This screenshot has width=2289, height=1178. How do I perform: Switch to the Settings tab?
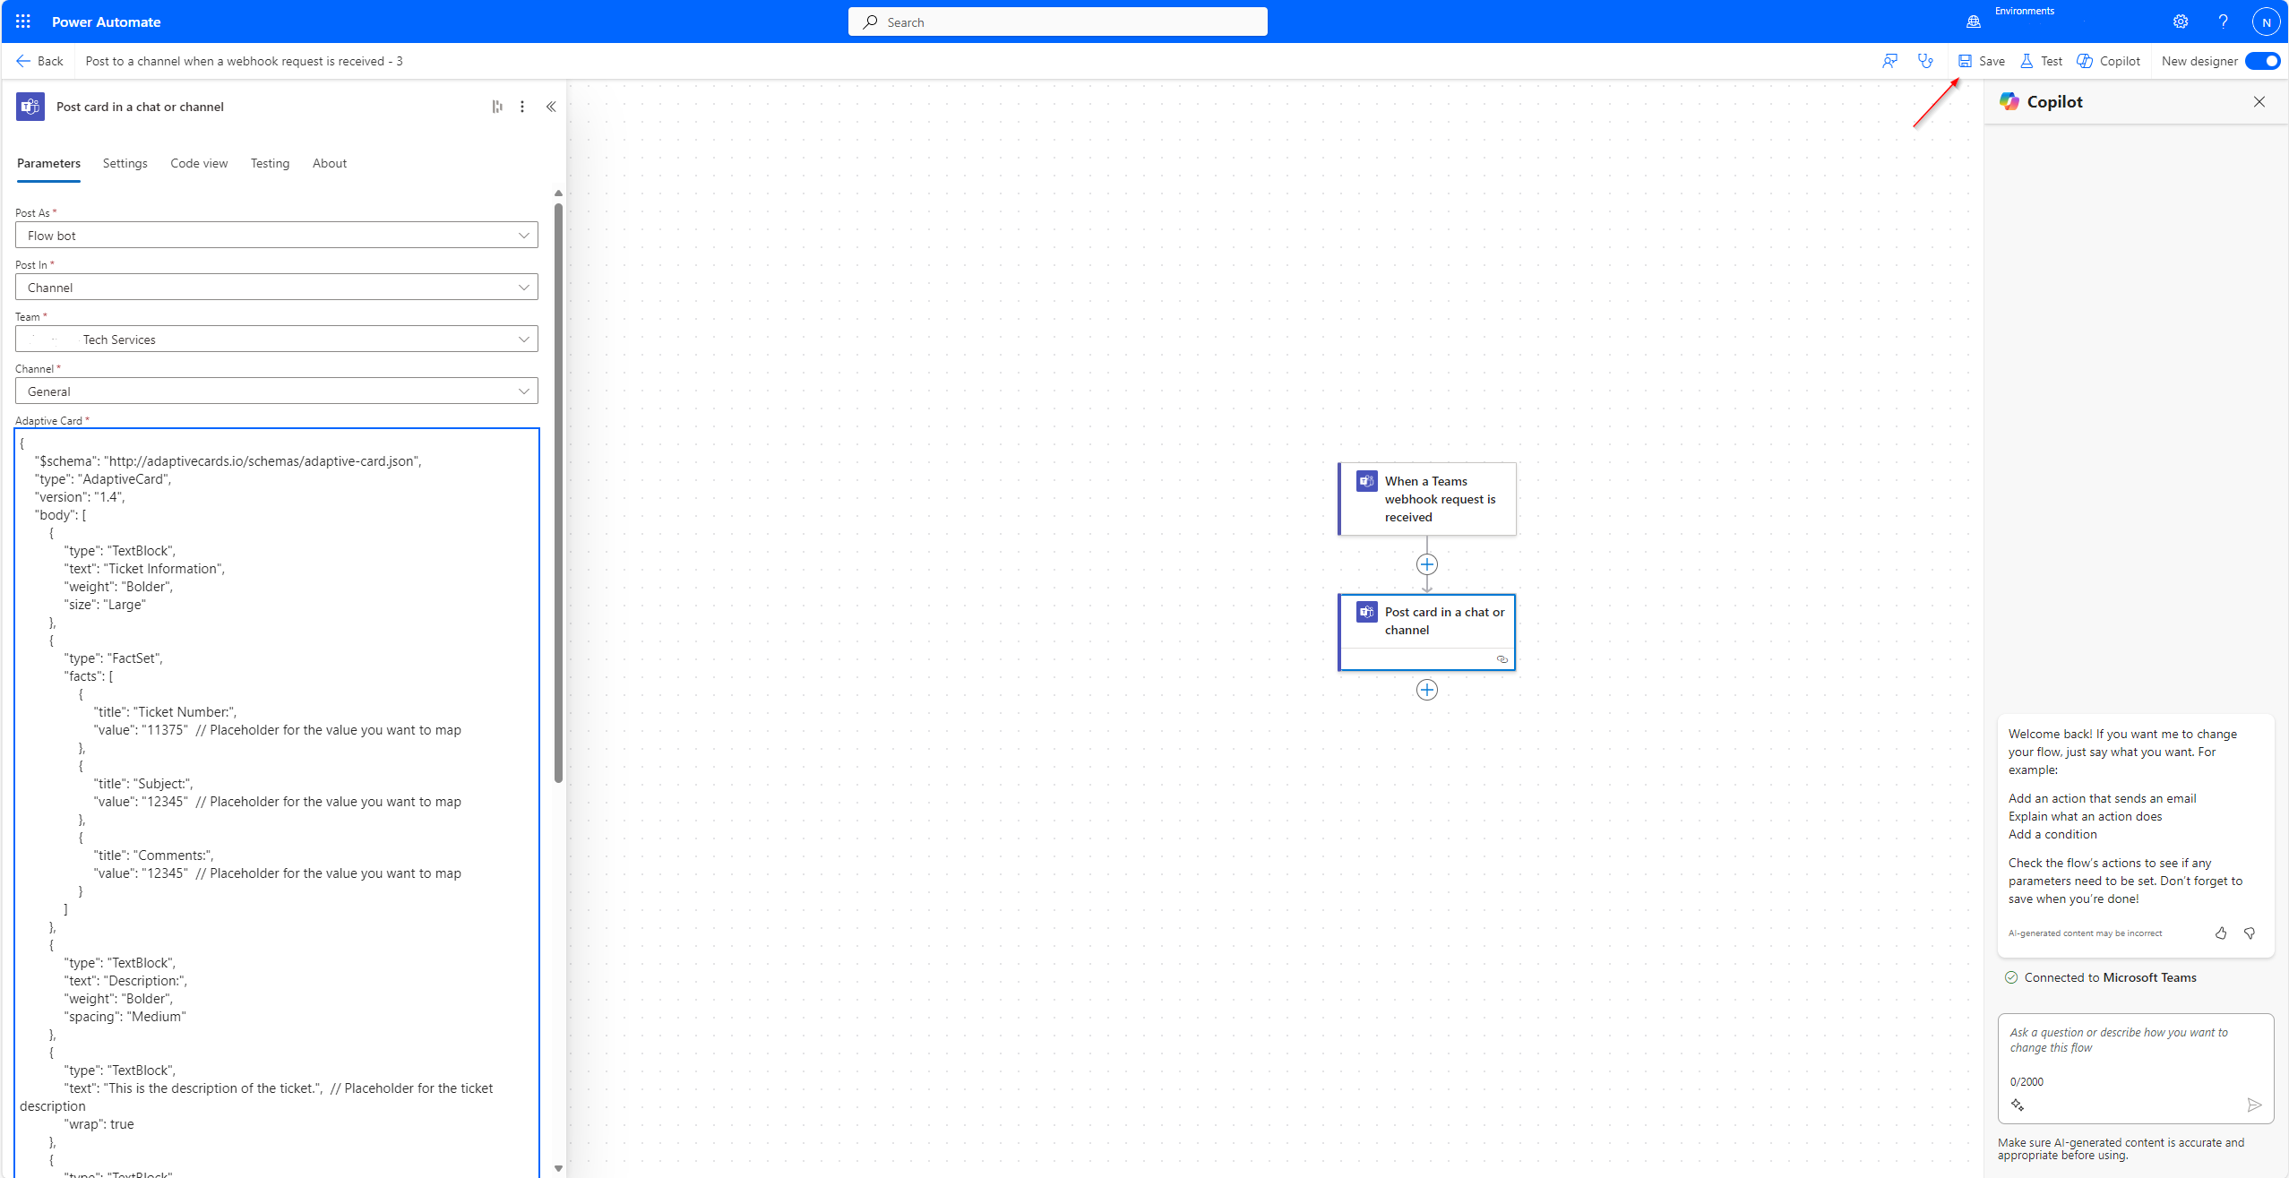click(125, 163)
